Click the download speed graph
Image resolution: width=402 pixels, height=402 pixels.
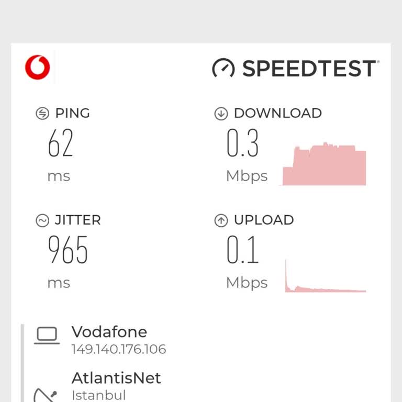(324, 164)
